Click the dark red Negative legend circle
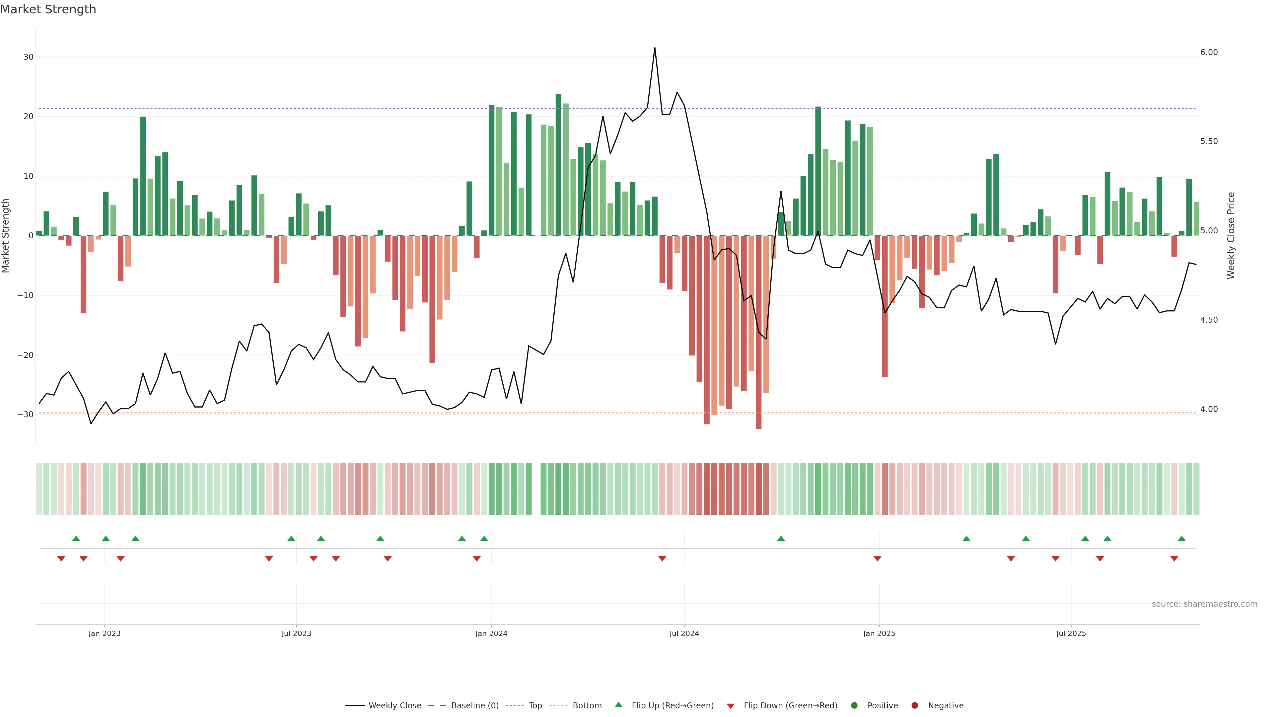1274x717 pixels. tap(914, 705)
